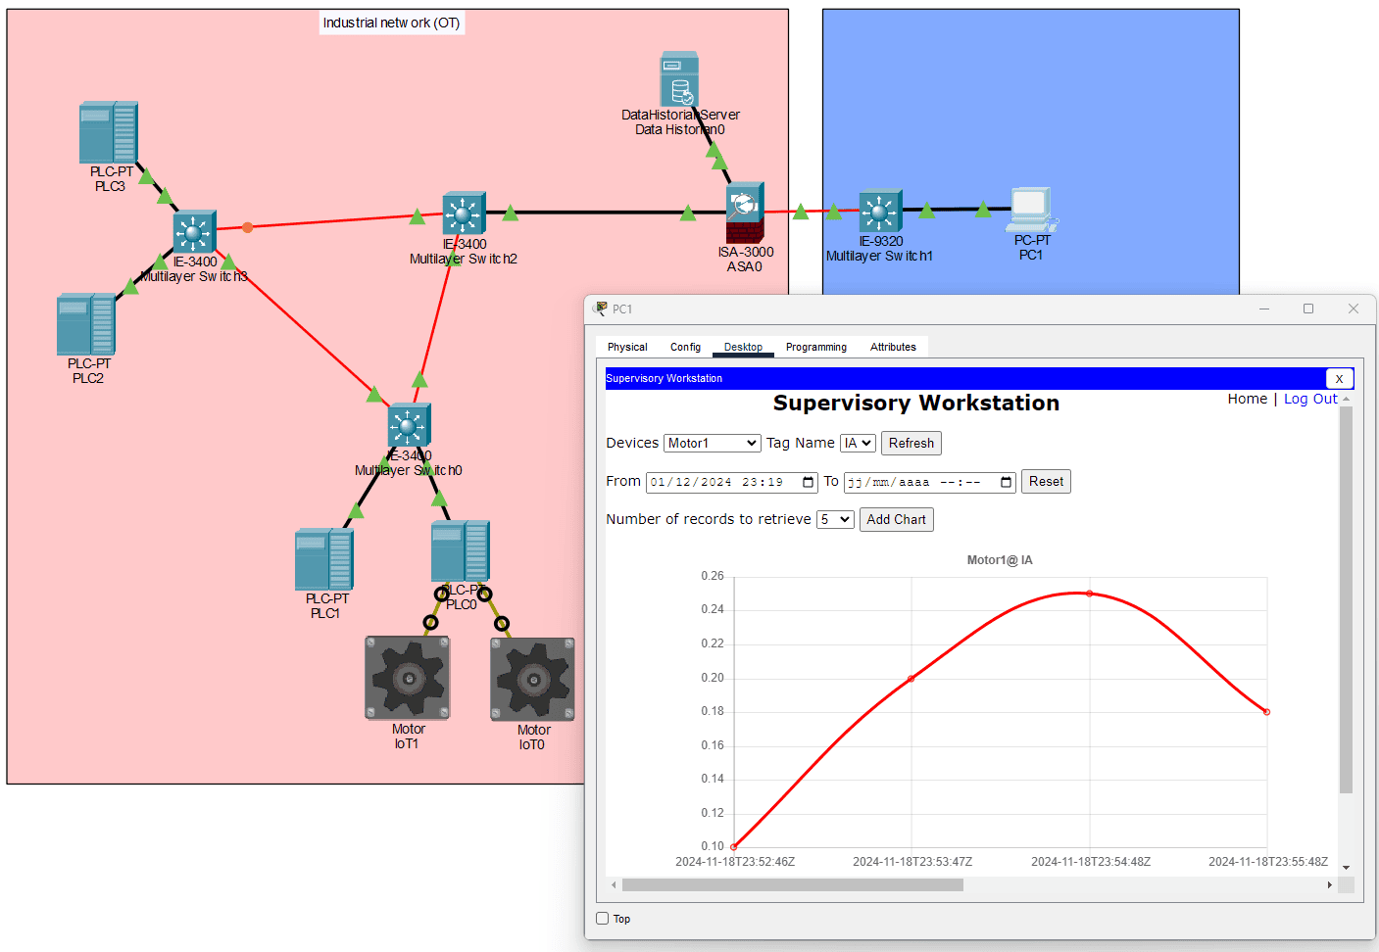
Task: Check the Top checkbox
Action: pyautogui.click(x=602, y=918)
